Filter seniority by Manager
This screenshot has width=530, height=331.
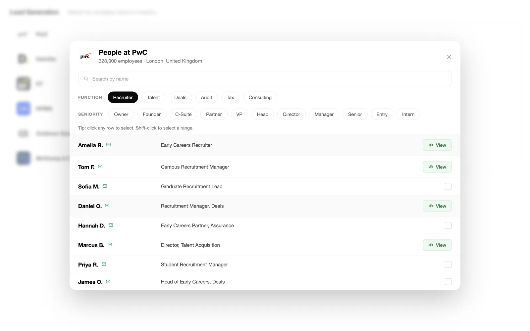(x=324, y=114)
